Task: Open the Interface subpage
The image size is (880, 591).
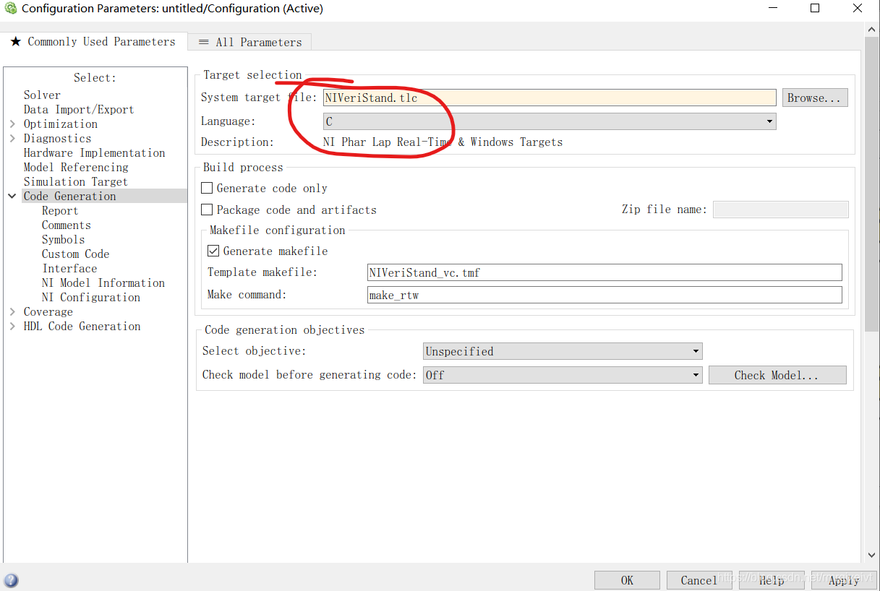Action: click(69, 268)
